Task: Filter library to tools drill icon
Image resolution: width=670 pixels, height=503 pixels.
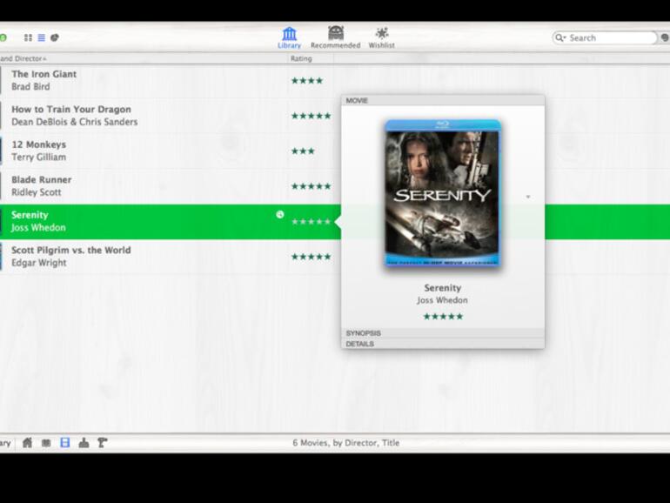Action: pyautogui.click(x=102, y=442)
